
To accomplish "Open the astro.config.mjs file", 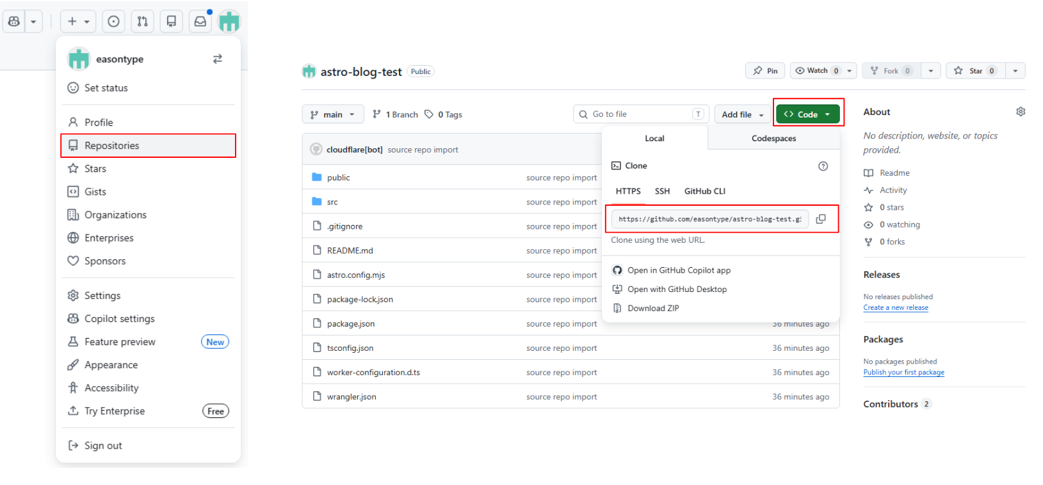I will [x=356, y=275].
